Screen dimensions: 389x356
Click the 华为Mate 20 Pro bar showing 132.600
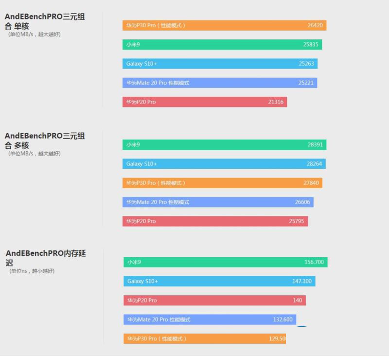pyautogui.click(x=210, y=320)
